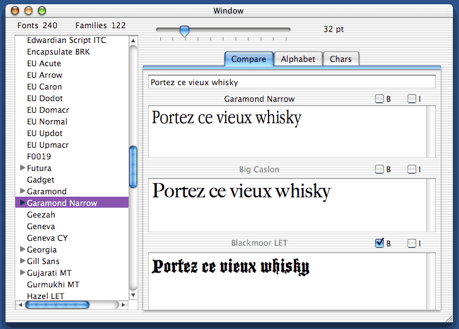Select Hazel LET in font list
459x329 pixels.
tap(45, 296)
